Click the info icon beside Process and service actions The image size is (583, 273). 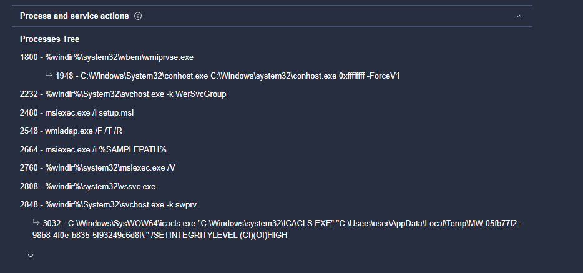point(138,16)
